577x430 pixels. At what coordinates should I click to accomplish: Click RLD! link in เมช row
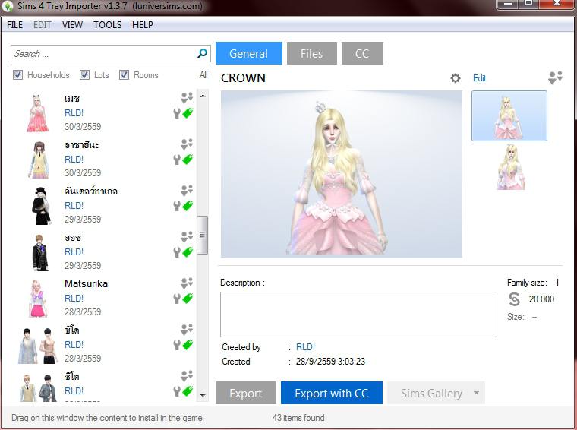coord(74,113)
